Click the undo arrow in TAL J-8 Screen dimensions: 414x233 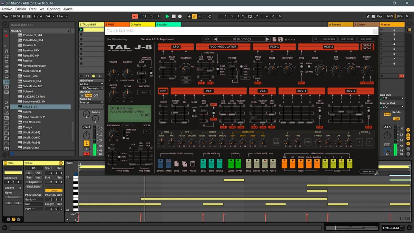click(287, 40)
